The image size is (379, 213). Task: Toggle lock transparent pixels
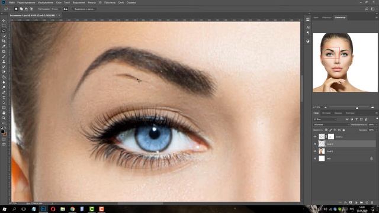click(326, 130)
